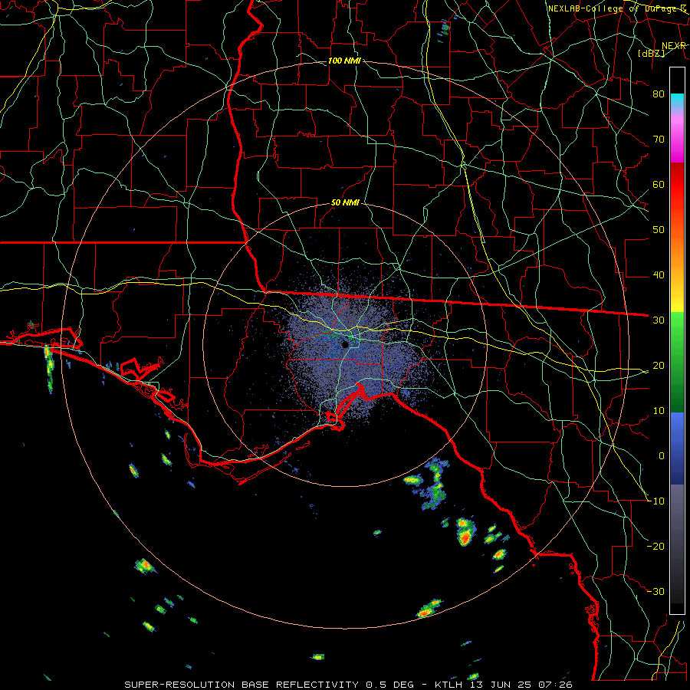Click the 50 value on the dBZ scale

coord(659,230)
